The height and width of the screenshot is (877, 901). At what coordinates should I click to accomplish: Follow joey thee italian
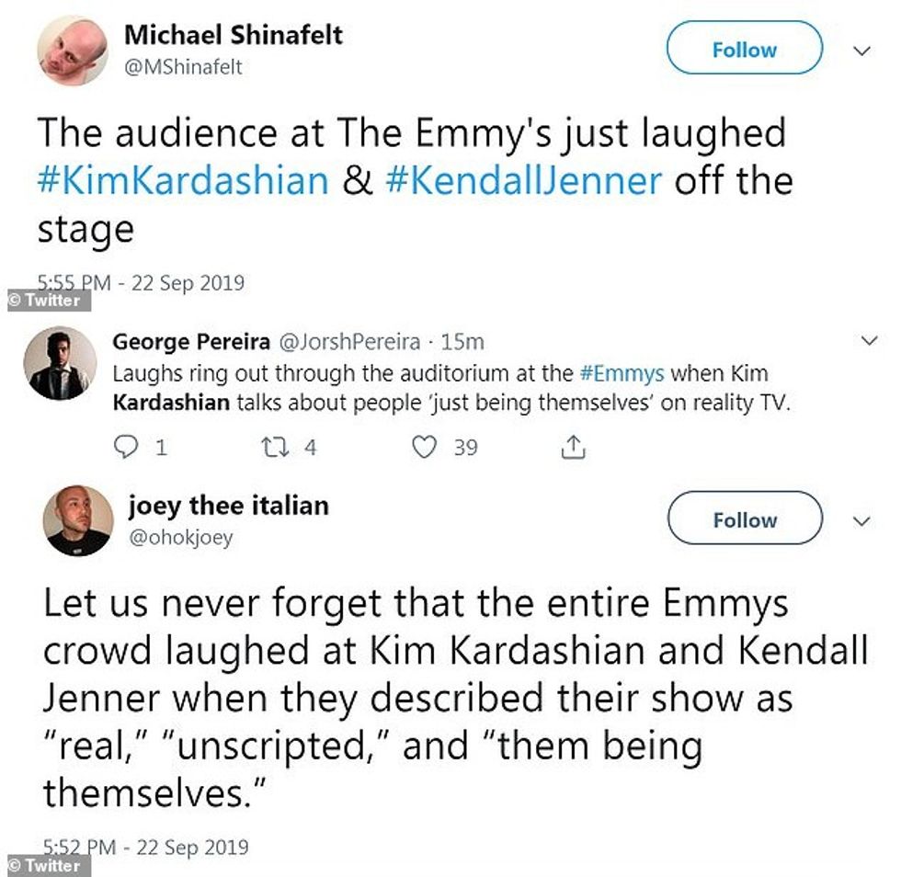pyautogui.click(x=743, y=519)
